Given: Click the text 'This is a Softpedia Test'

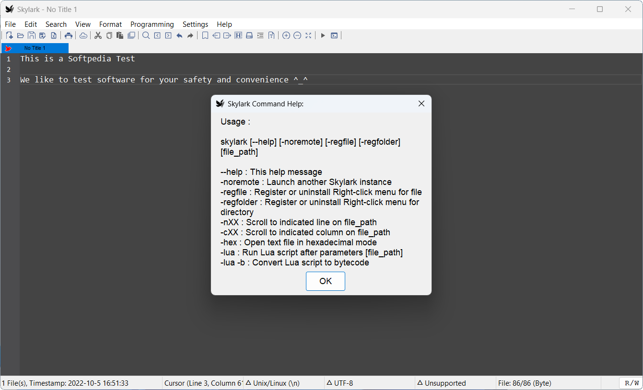Looking at the screenshot, I should click(x=78, y=58).
